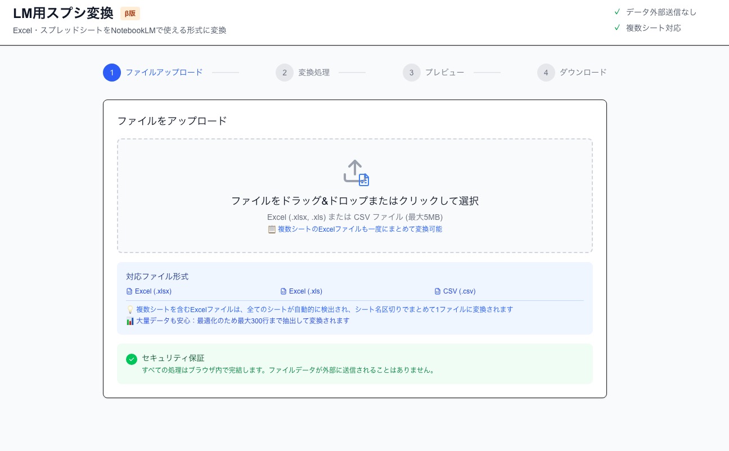Click checkmark beside 複数シート対応
This screenshot has width=729, height=451.
(617, 28)
